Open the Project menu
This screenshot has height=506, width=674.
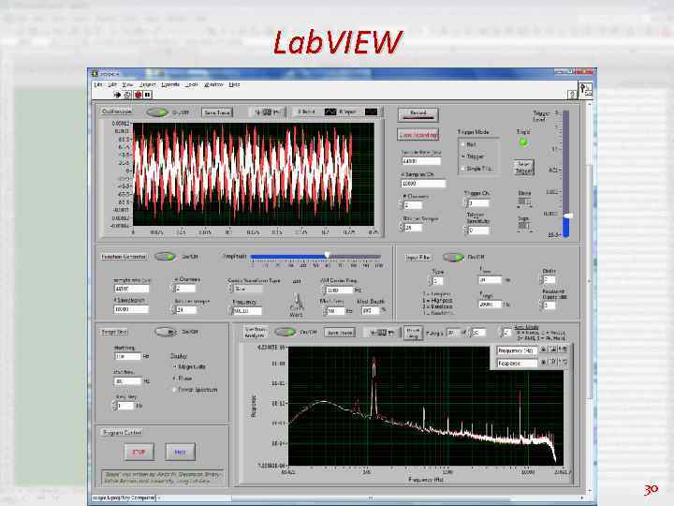pos(148,84)
